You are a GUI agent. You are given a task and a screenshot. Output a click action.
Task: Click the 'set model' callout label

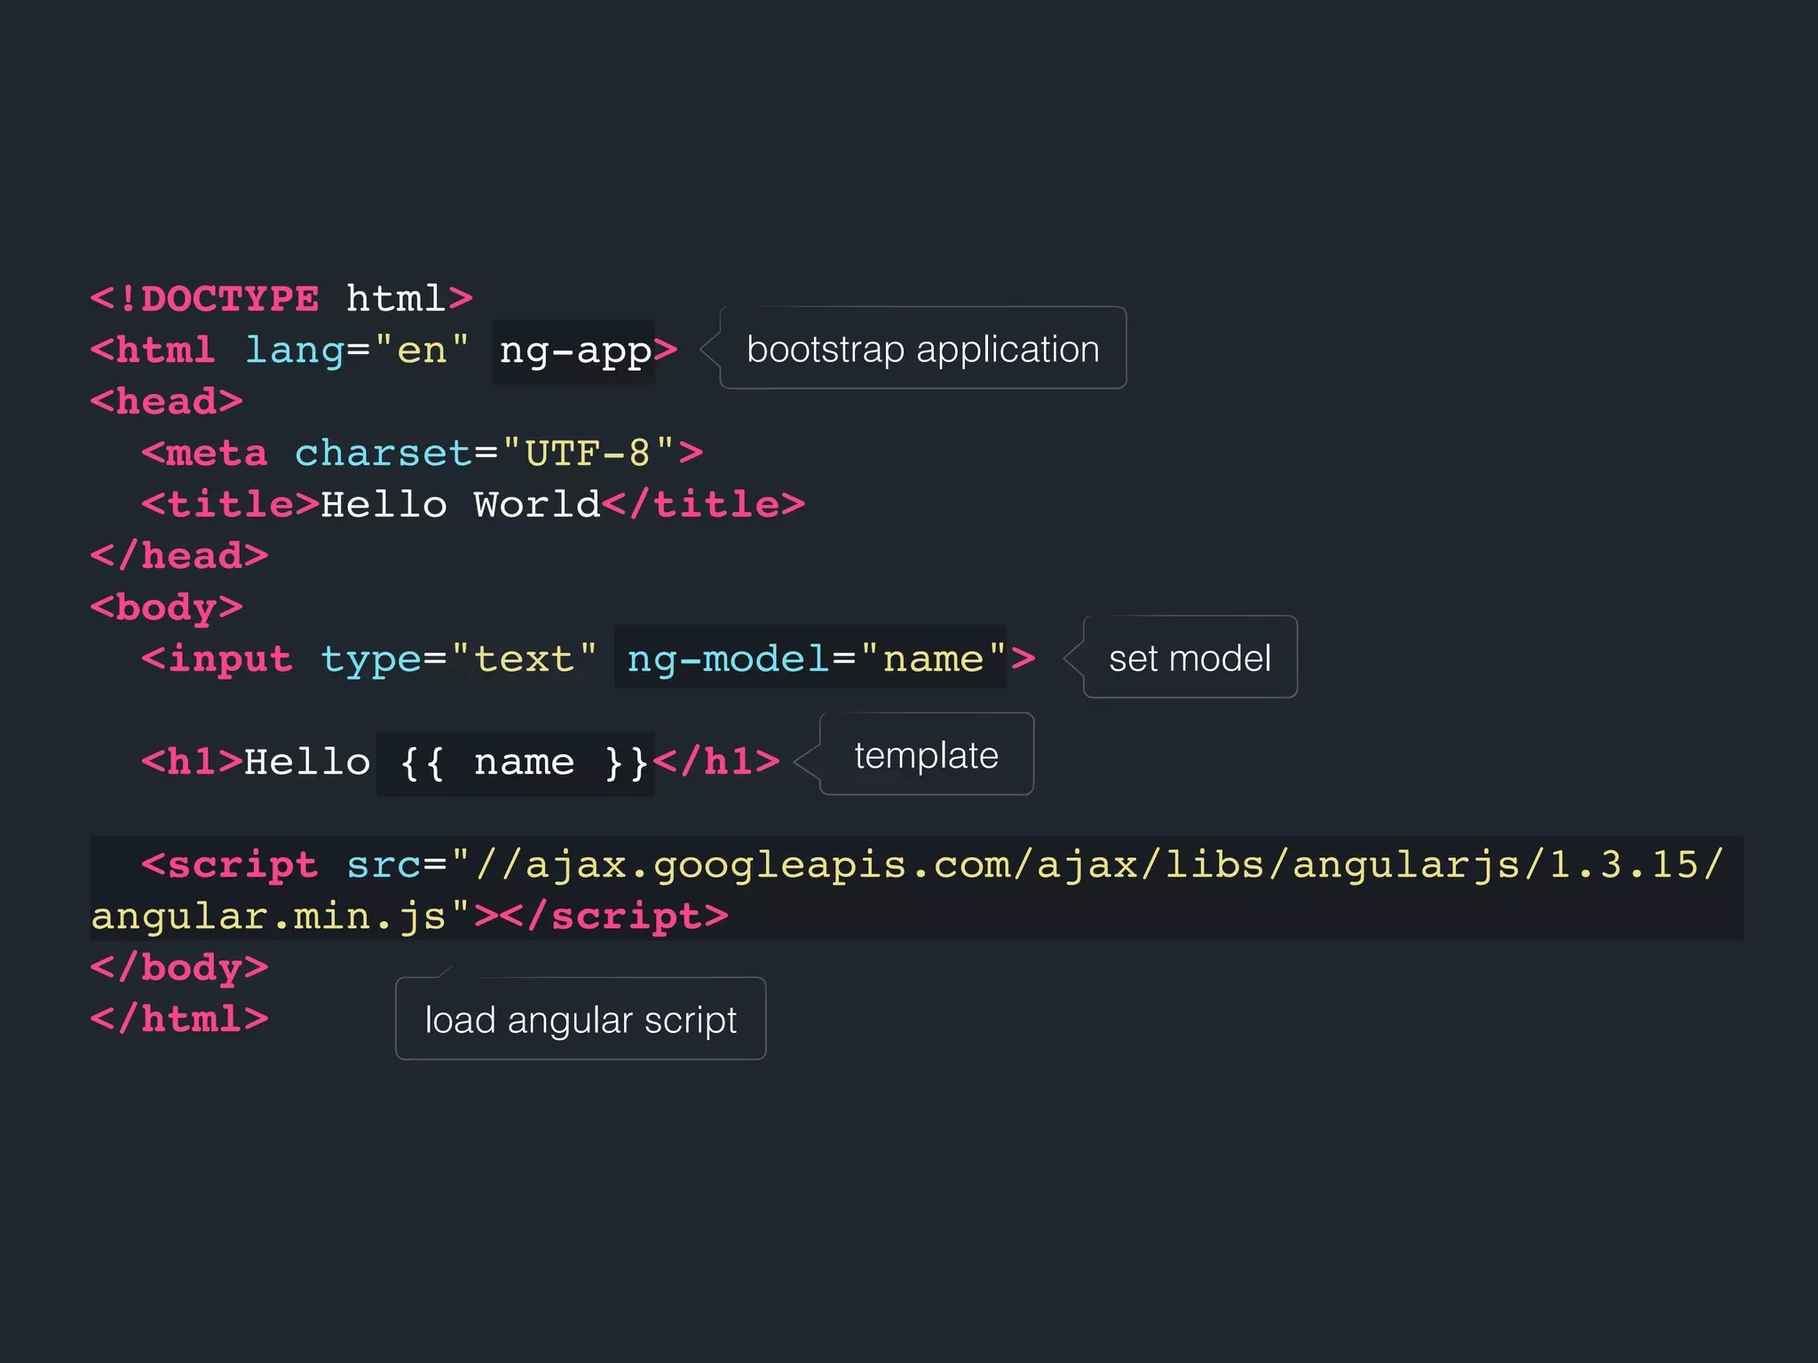pos(1190,658)
